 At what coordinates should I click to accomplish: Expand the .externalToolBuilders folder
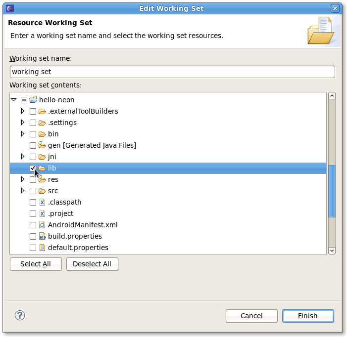click(23, 111)
